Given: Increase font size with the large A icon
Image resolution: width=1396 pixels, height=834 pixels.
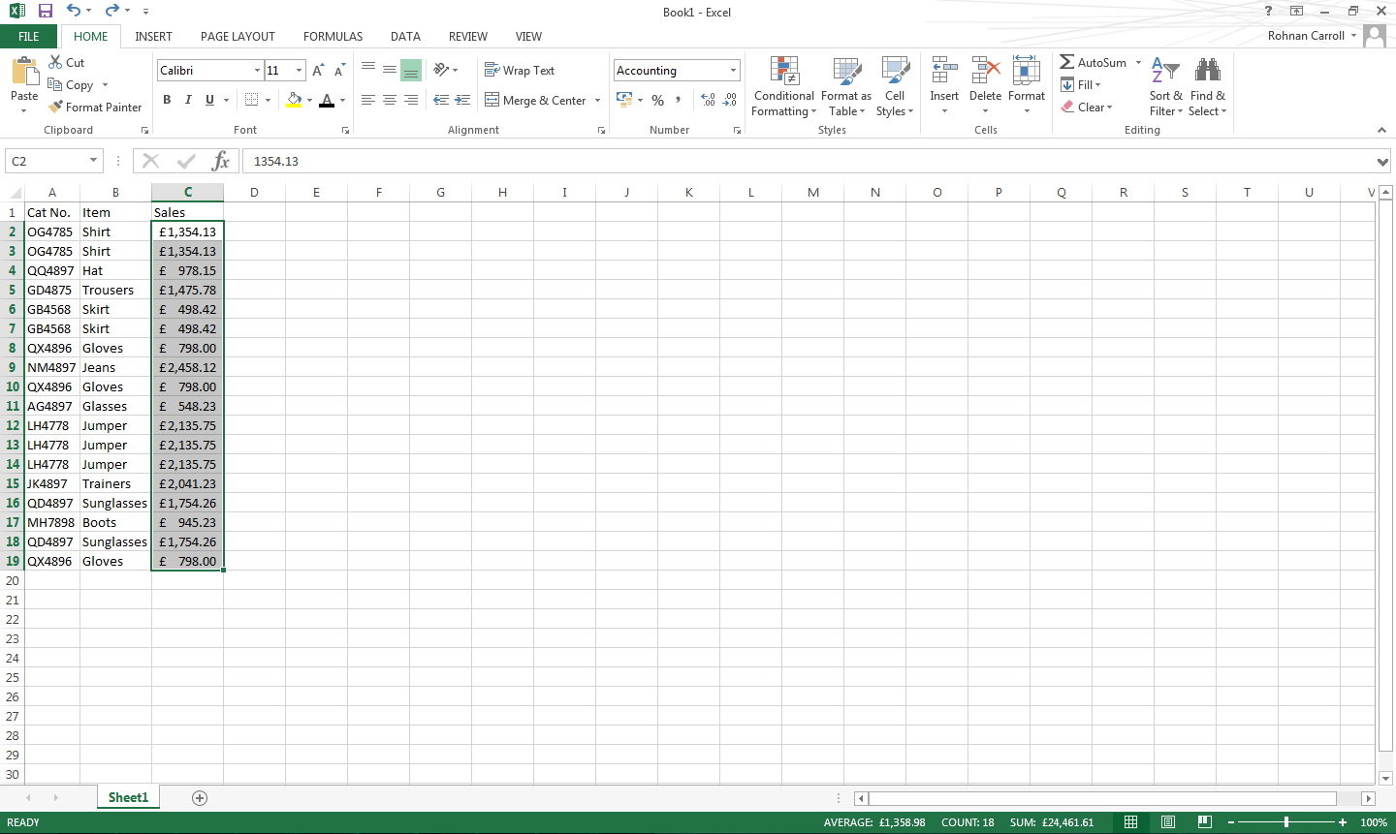Looking at the screenshot, I should [318, 71].
